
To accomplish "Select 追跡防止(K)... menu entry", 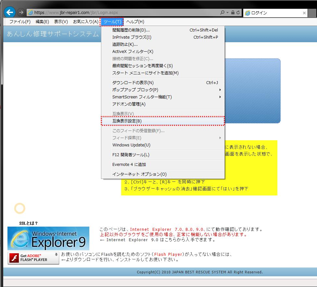I will [163, 44].
